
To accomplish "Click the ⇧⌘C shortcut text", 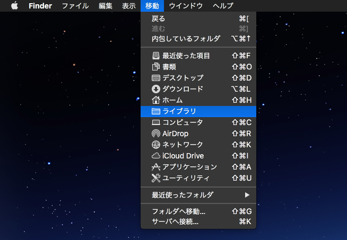I will click(241, 122).
